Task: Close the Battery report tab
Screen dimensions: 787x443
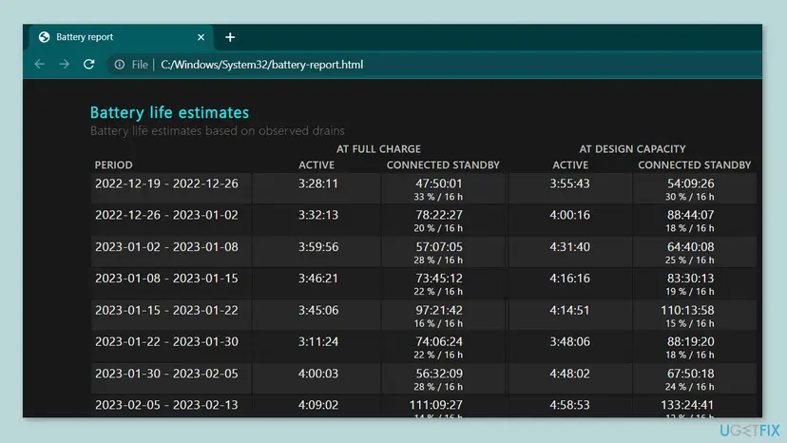Action: [x=201, y=37]
